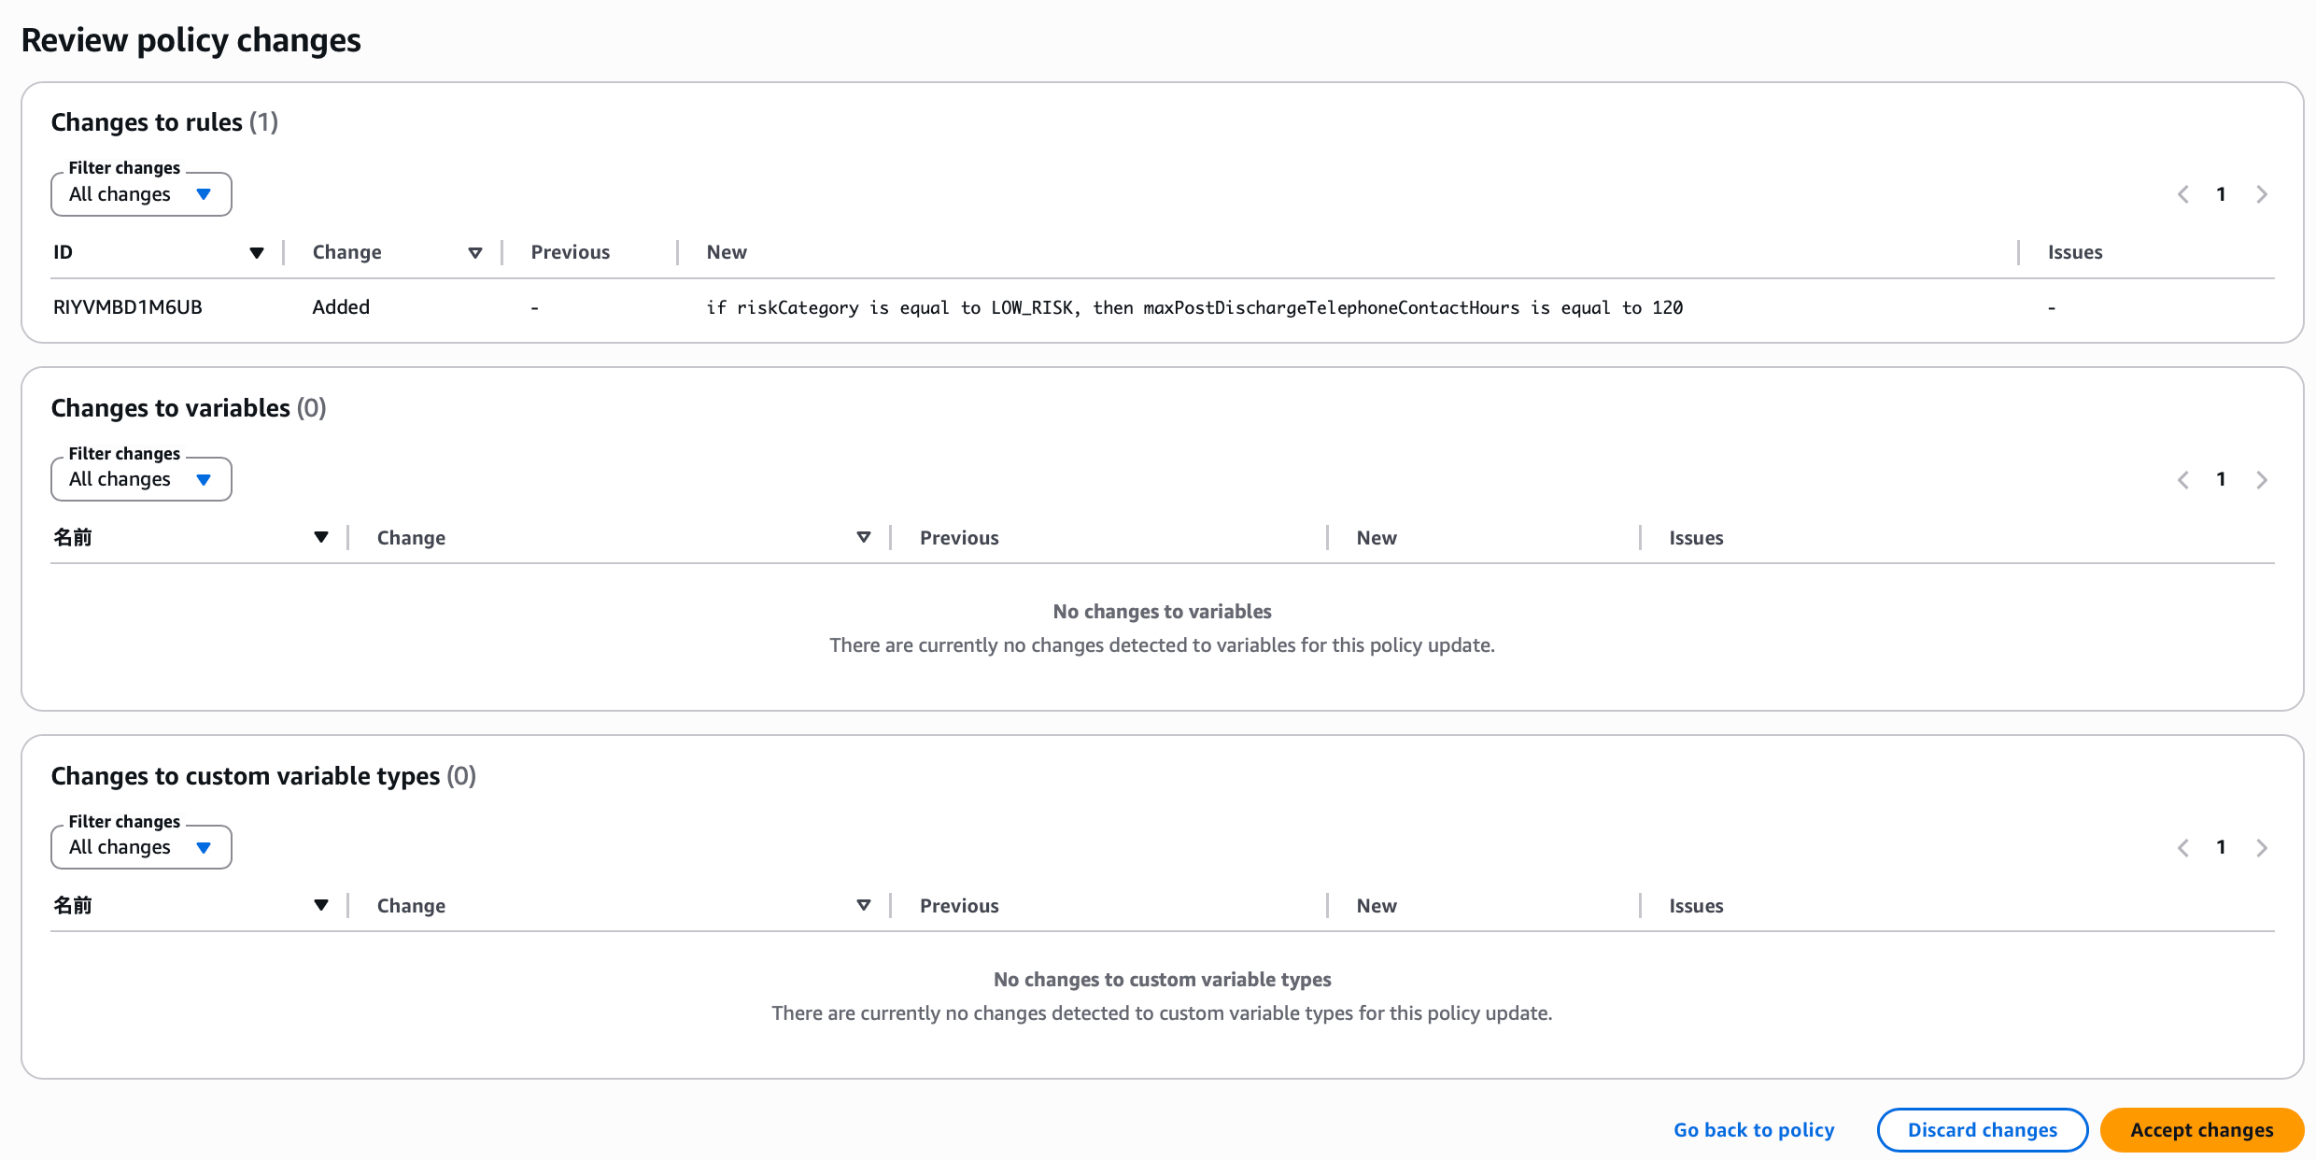Viewport: 2316px width, 1160px height.
Task: Sort variables table by 名前 column arrow
Action: [x=321, y=537]
